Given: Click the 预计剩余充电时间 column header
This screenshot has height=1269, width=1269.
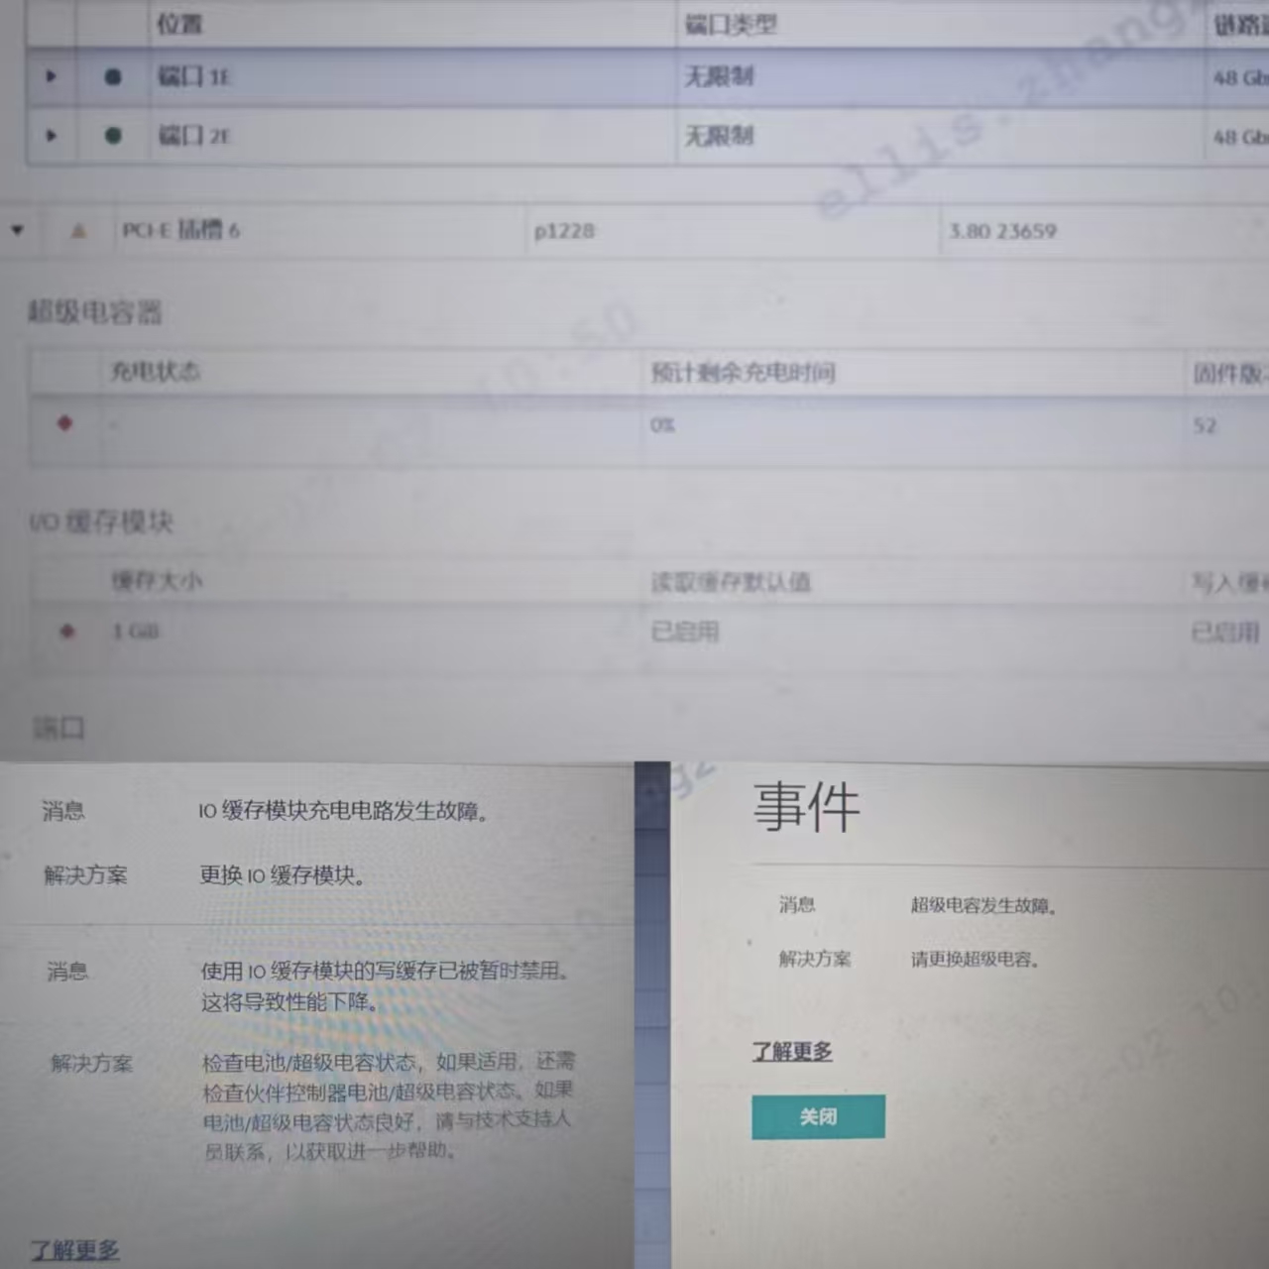Looking at the screenshot, I should (x=743, y=373).
